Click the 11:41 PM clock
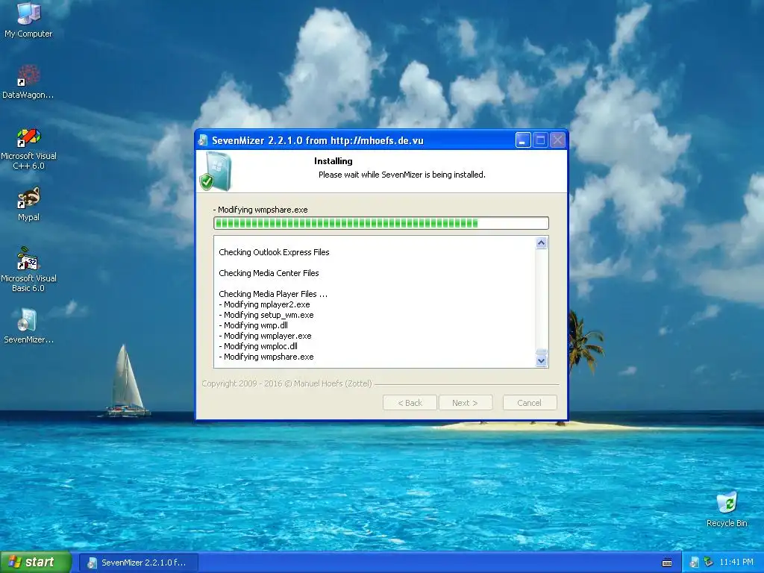The width and height of the screenshot is (764, 573). [x=736, y=563]
